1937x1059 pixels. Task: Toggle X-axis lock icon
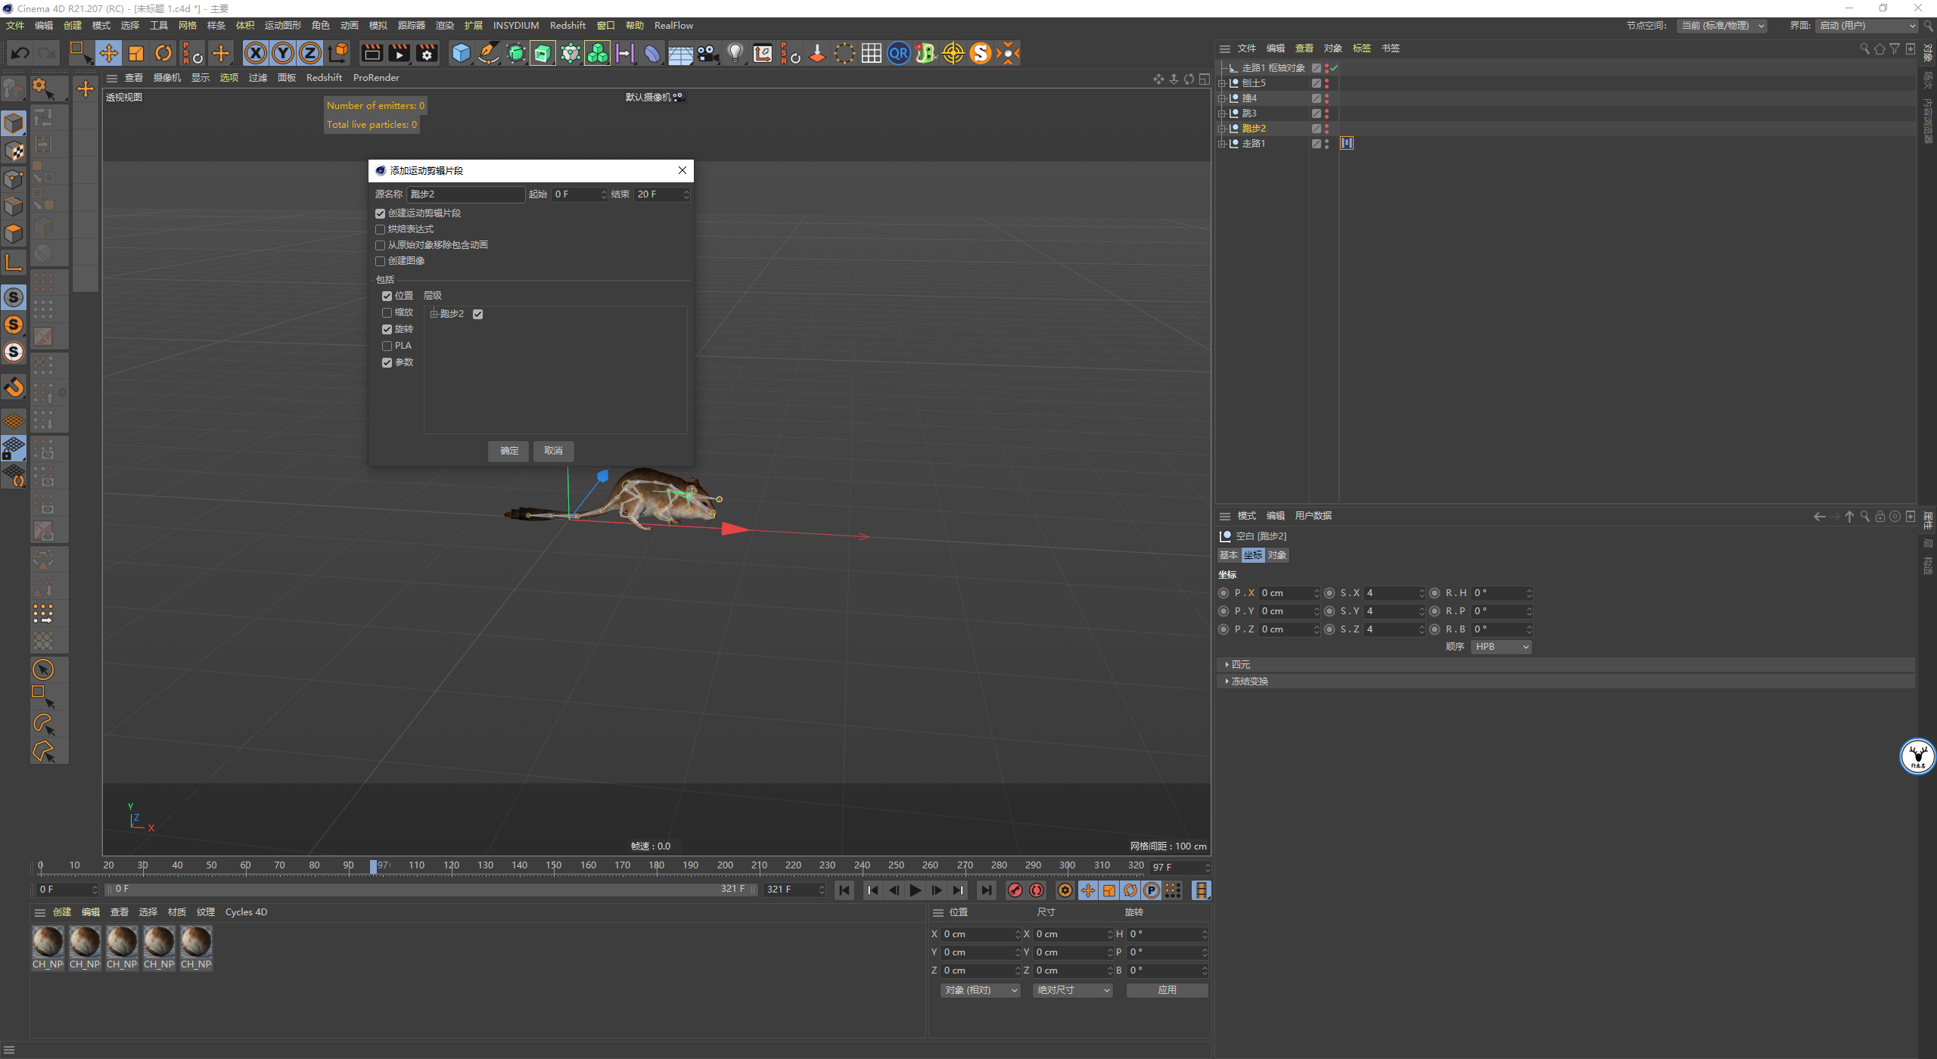256,53
